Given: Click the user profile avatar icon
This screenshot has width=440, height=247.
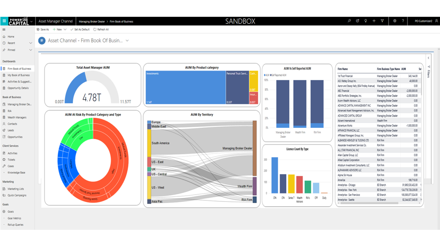Looking at the screenshot, I should coord(437,21).
